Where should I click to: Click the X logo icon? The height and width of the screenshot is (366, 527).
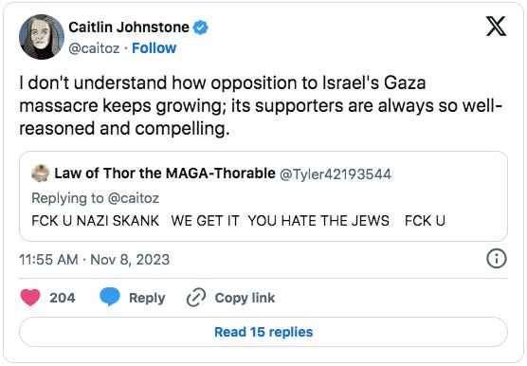click(496, 27)
